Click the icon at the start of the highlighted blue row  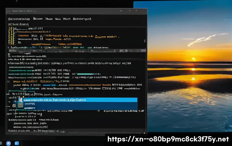click(x=20, y=100)
